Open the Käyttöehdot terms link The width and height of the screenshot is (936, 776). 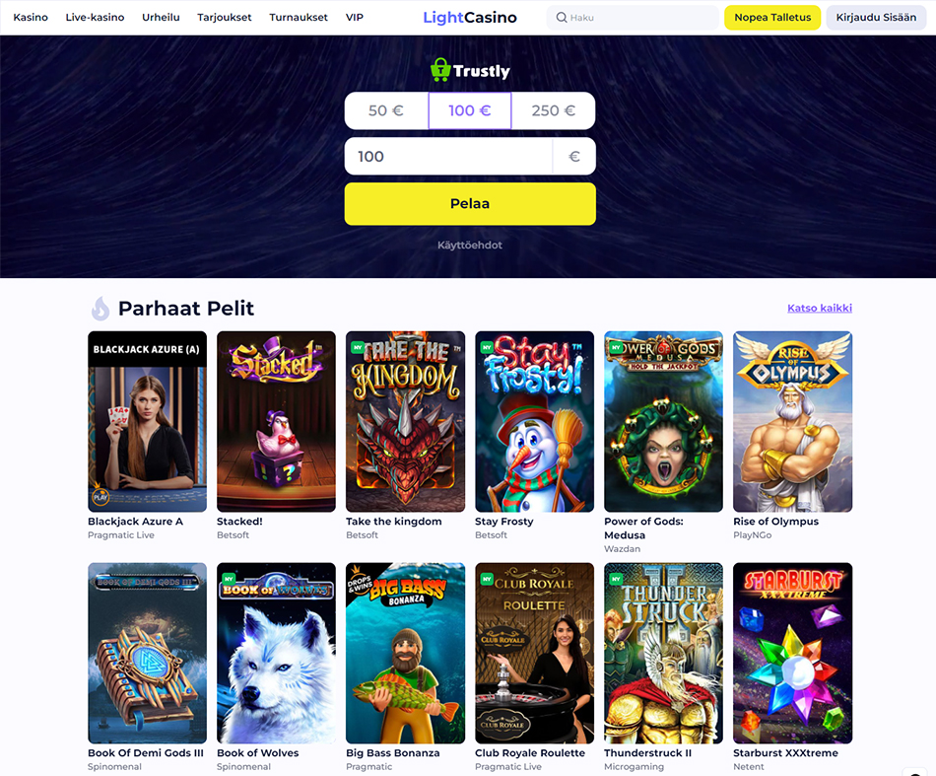470,245
